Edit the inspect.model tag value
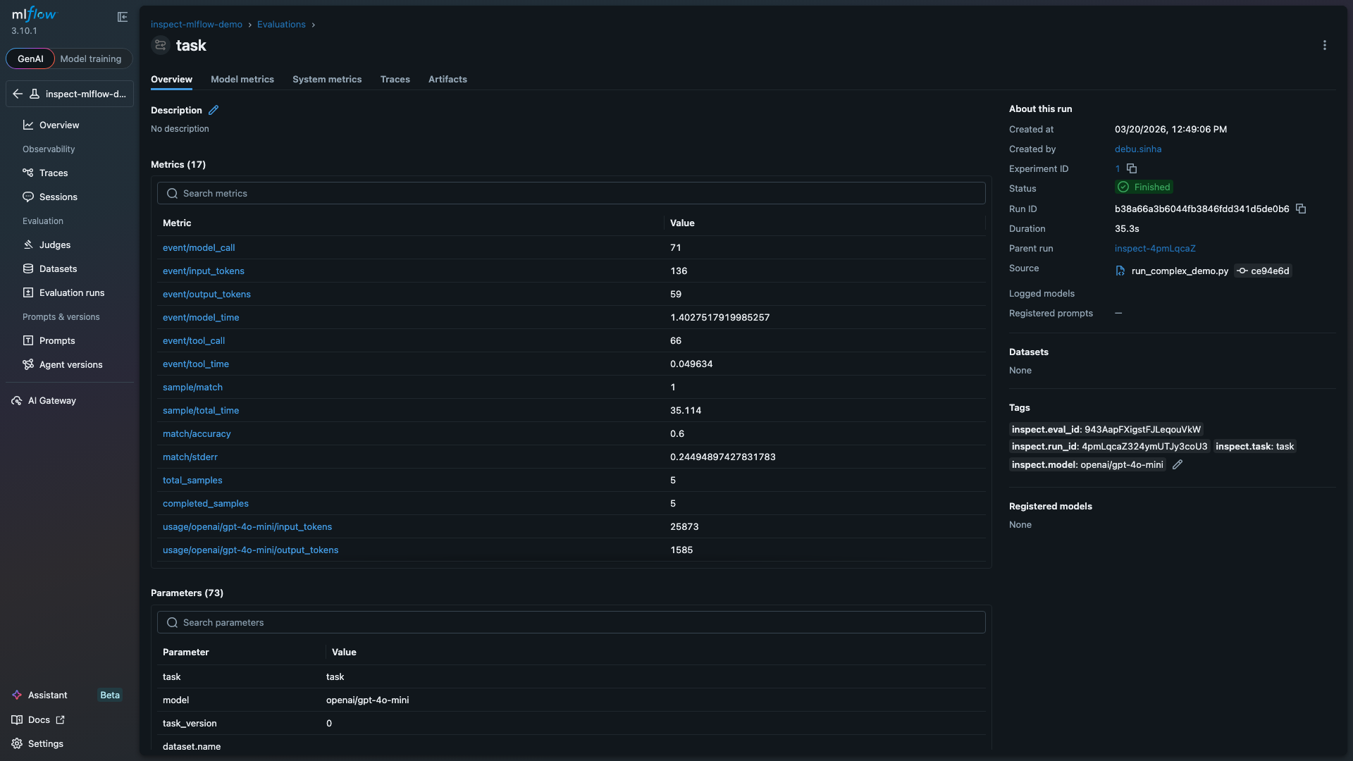Image resolution: width=1353 pixels, height=761 pixels. [1177, 464]
